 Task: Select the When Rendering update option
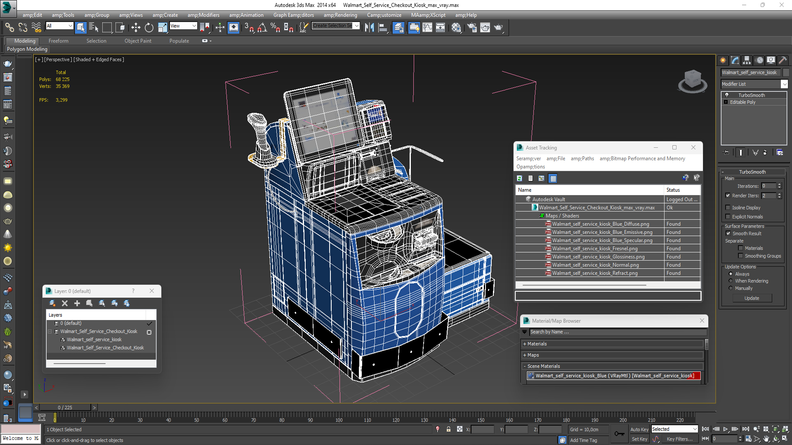coord(731,281)
